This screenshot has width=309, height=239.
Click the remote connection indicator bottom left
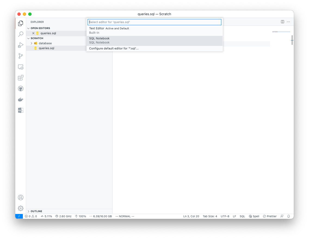coord(19,216)
